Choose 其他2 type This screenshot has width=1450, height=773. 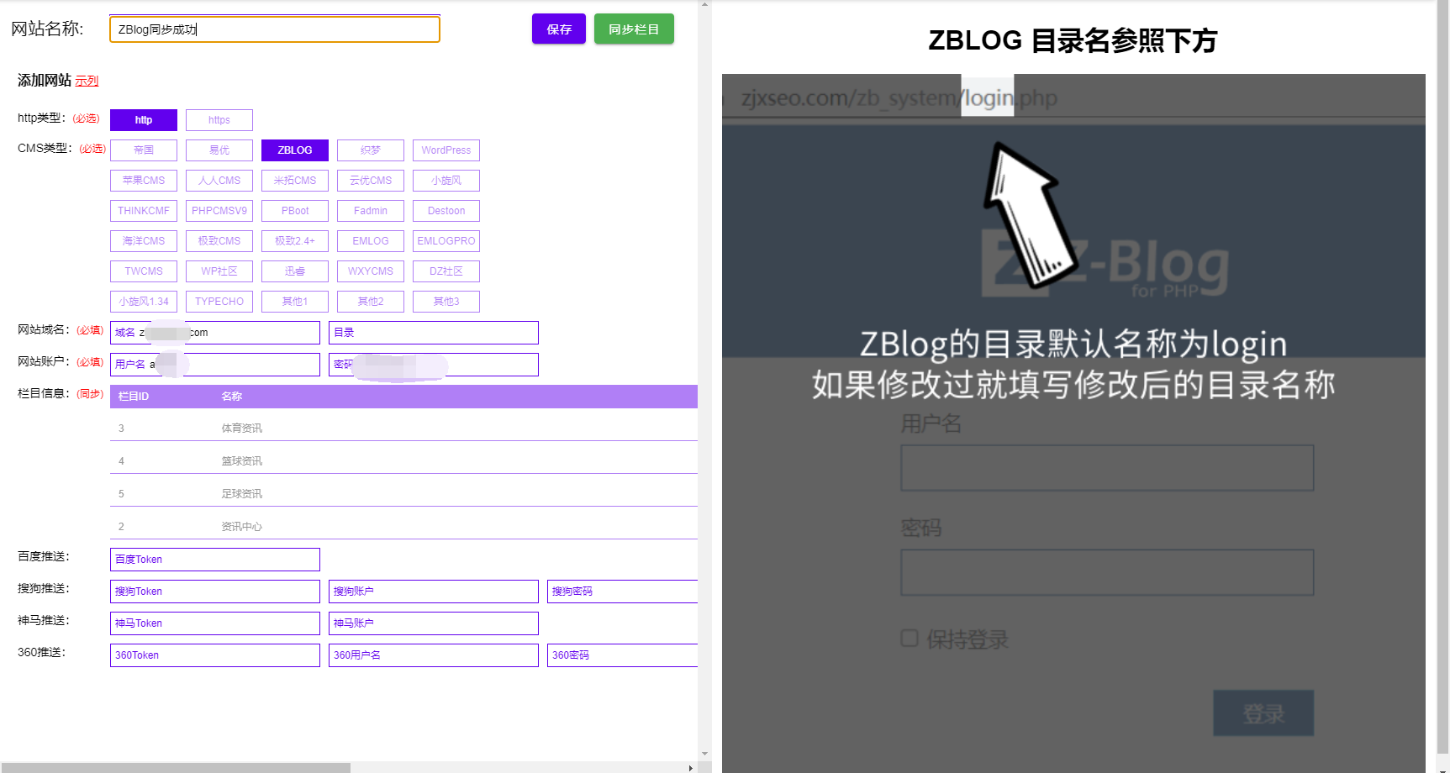[x=371, y=302]
